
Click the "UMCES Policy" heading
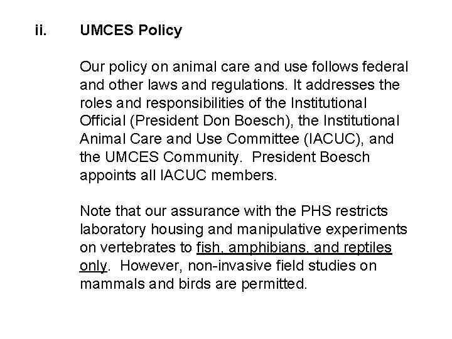tap(131, 31)
